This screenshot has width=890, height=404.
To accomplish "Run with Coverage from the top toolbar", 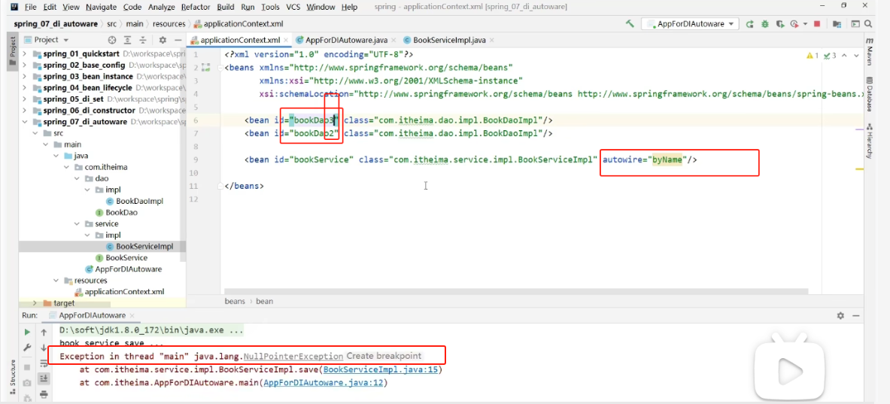I will (780, 24).
